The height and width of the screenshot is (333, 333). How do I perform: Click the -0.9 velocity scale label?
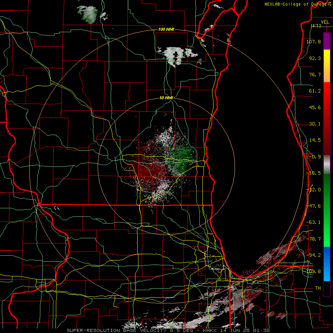coord(315,157)
